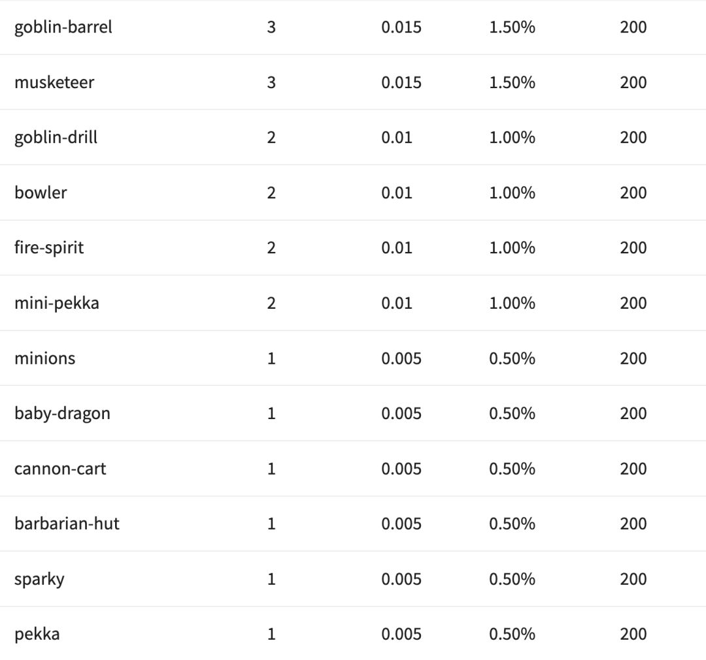Select the mini-pekka row label

[x=56, y=303]
